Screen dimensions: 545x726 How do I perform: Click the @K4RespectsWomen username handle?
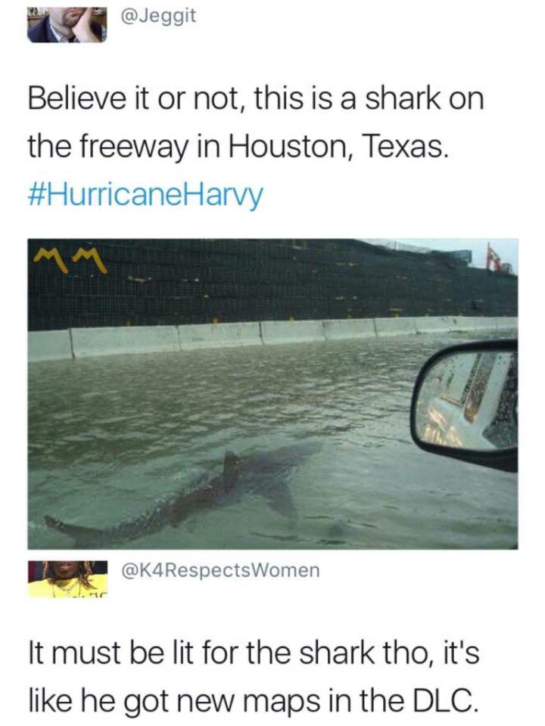(x=220, y=570)
